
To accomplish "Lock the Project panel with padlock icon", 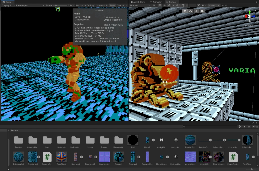I will [253, 123].
